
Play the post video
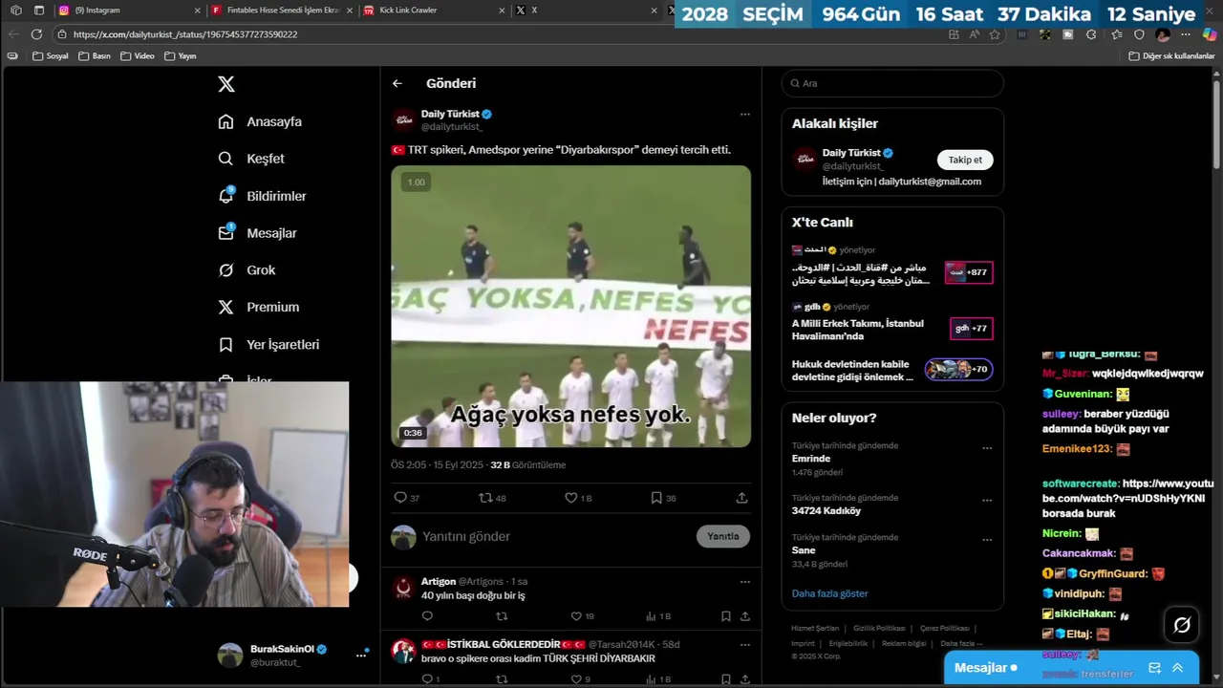pos(570,307)
